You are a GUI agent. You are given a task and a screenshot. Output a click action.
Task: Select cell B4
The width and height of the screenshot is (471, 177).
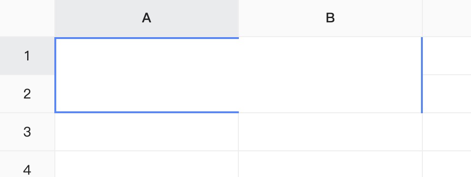coord(330,164)
